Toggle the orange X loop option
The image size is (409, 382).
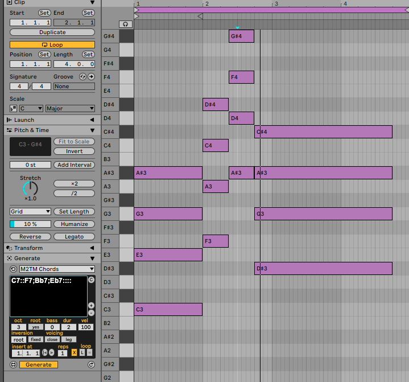point(74,353)
